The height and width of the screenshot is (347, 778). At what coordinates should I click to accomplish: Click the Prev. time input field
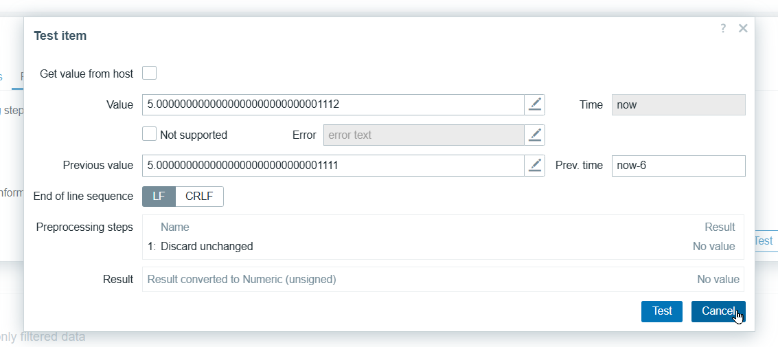click(678, 166)
